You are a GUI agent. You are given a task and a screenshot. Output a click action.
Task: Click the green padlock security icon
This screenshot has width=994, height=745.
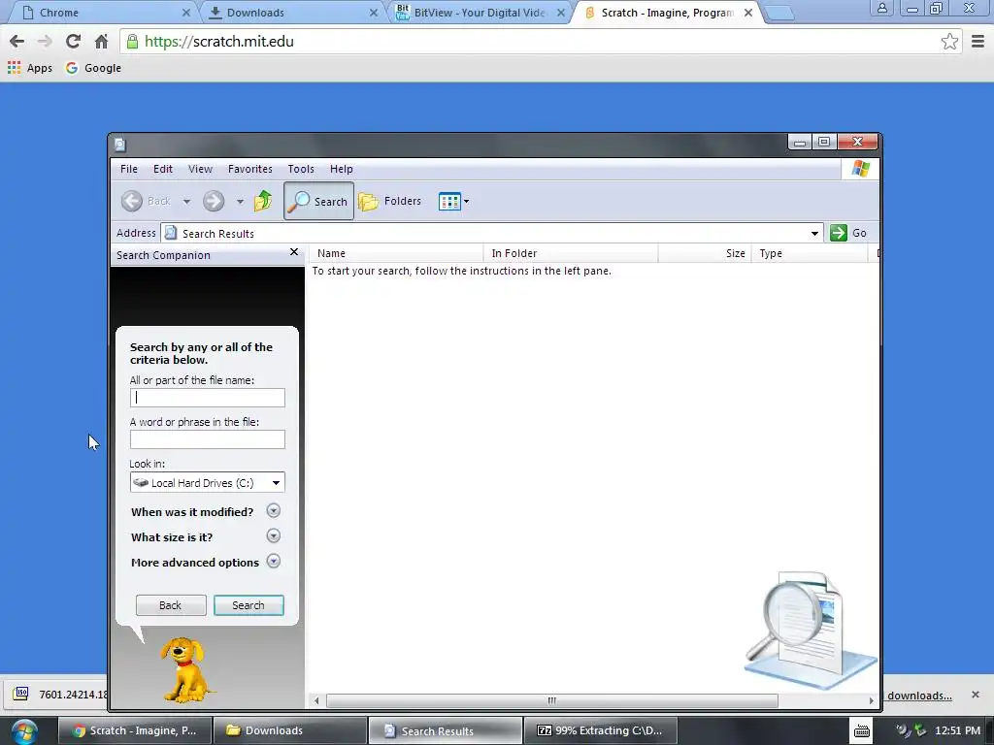click(x=132, y=42)
